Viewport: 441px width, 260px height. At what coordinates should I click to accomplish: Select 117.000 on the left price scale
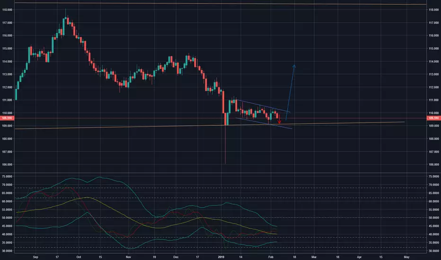[x=7, y=23]
